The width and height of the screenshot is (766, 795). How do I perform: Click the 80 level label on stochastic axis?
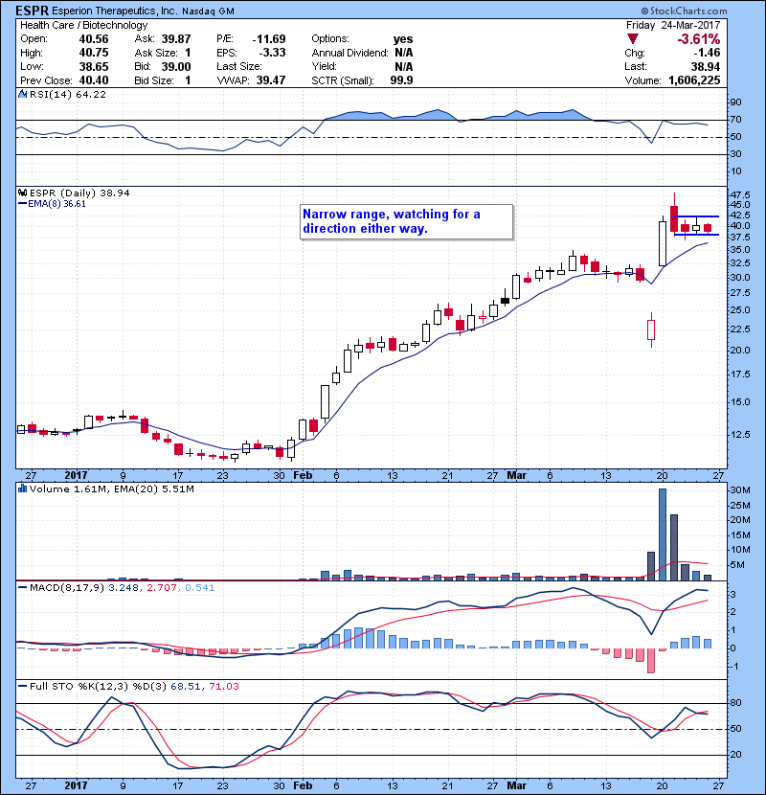tap(735, 703)
